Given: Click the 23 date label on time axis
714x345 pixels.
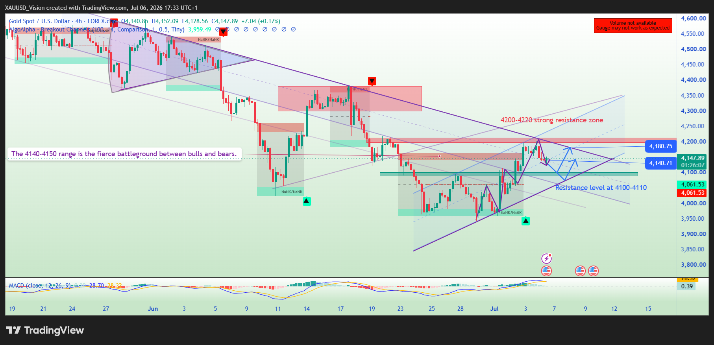Looking at the screenshot, I should click(x=400, y=309).
